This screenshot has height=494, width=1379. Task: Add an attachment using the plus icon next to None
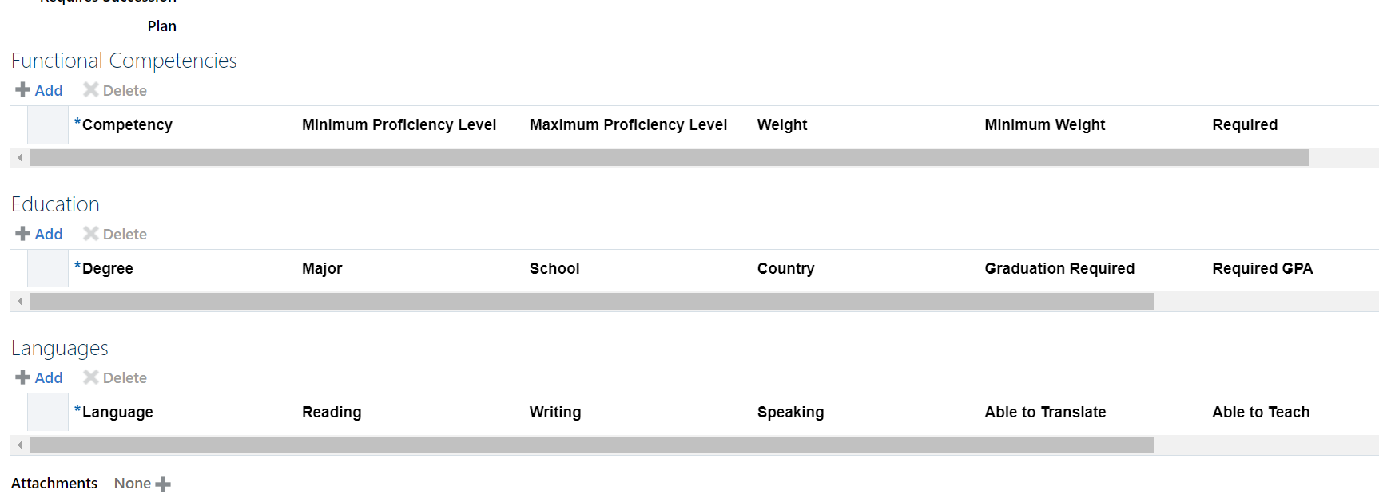pos(164,483)
